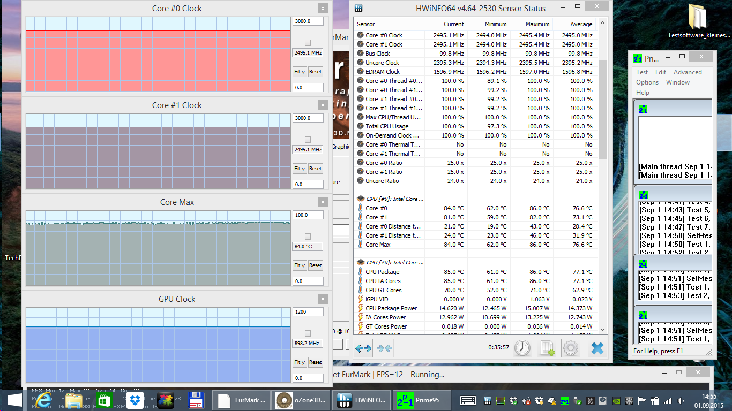Select the EDRAM Clock sensor row
The height and width of the screenshot is (411, 732).
coord(476,72)
